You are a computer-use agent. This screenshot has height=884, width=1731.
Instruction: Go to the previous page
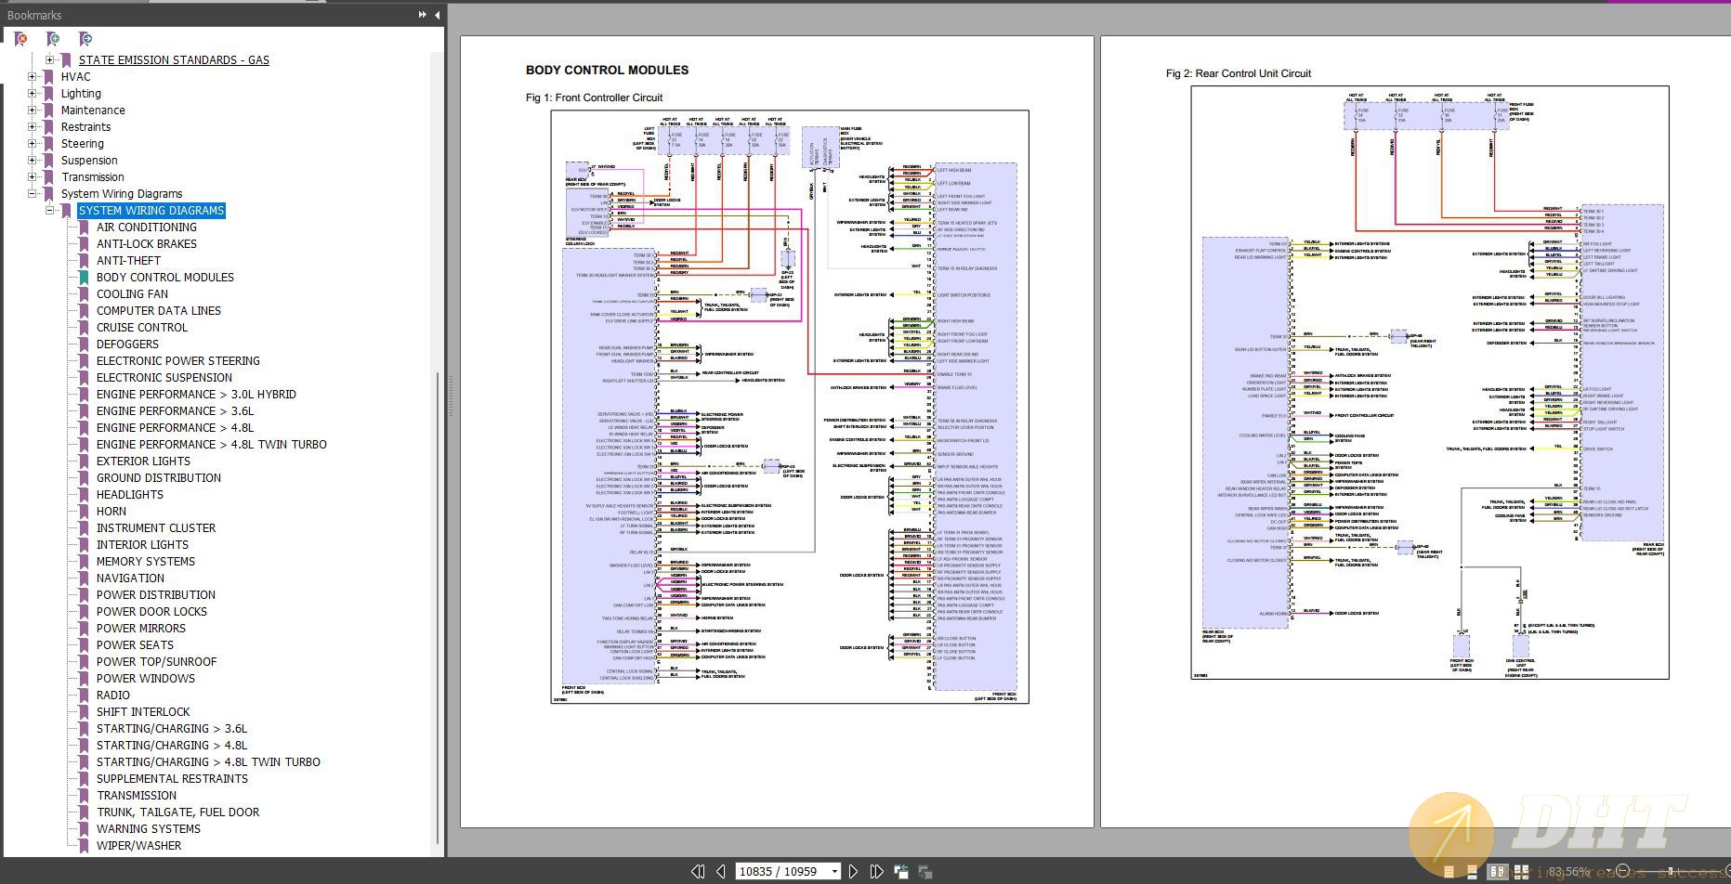click(x=721, y=871)
